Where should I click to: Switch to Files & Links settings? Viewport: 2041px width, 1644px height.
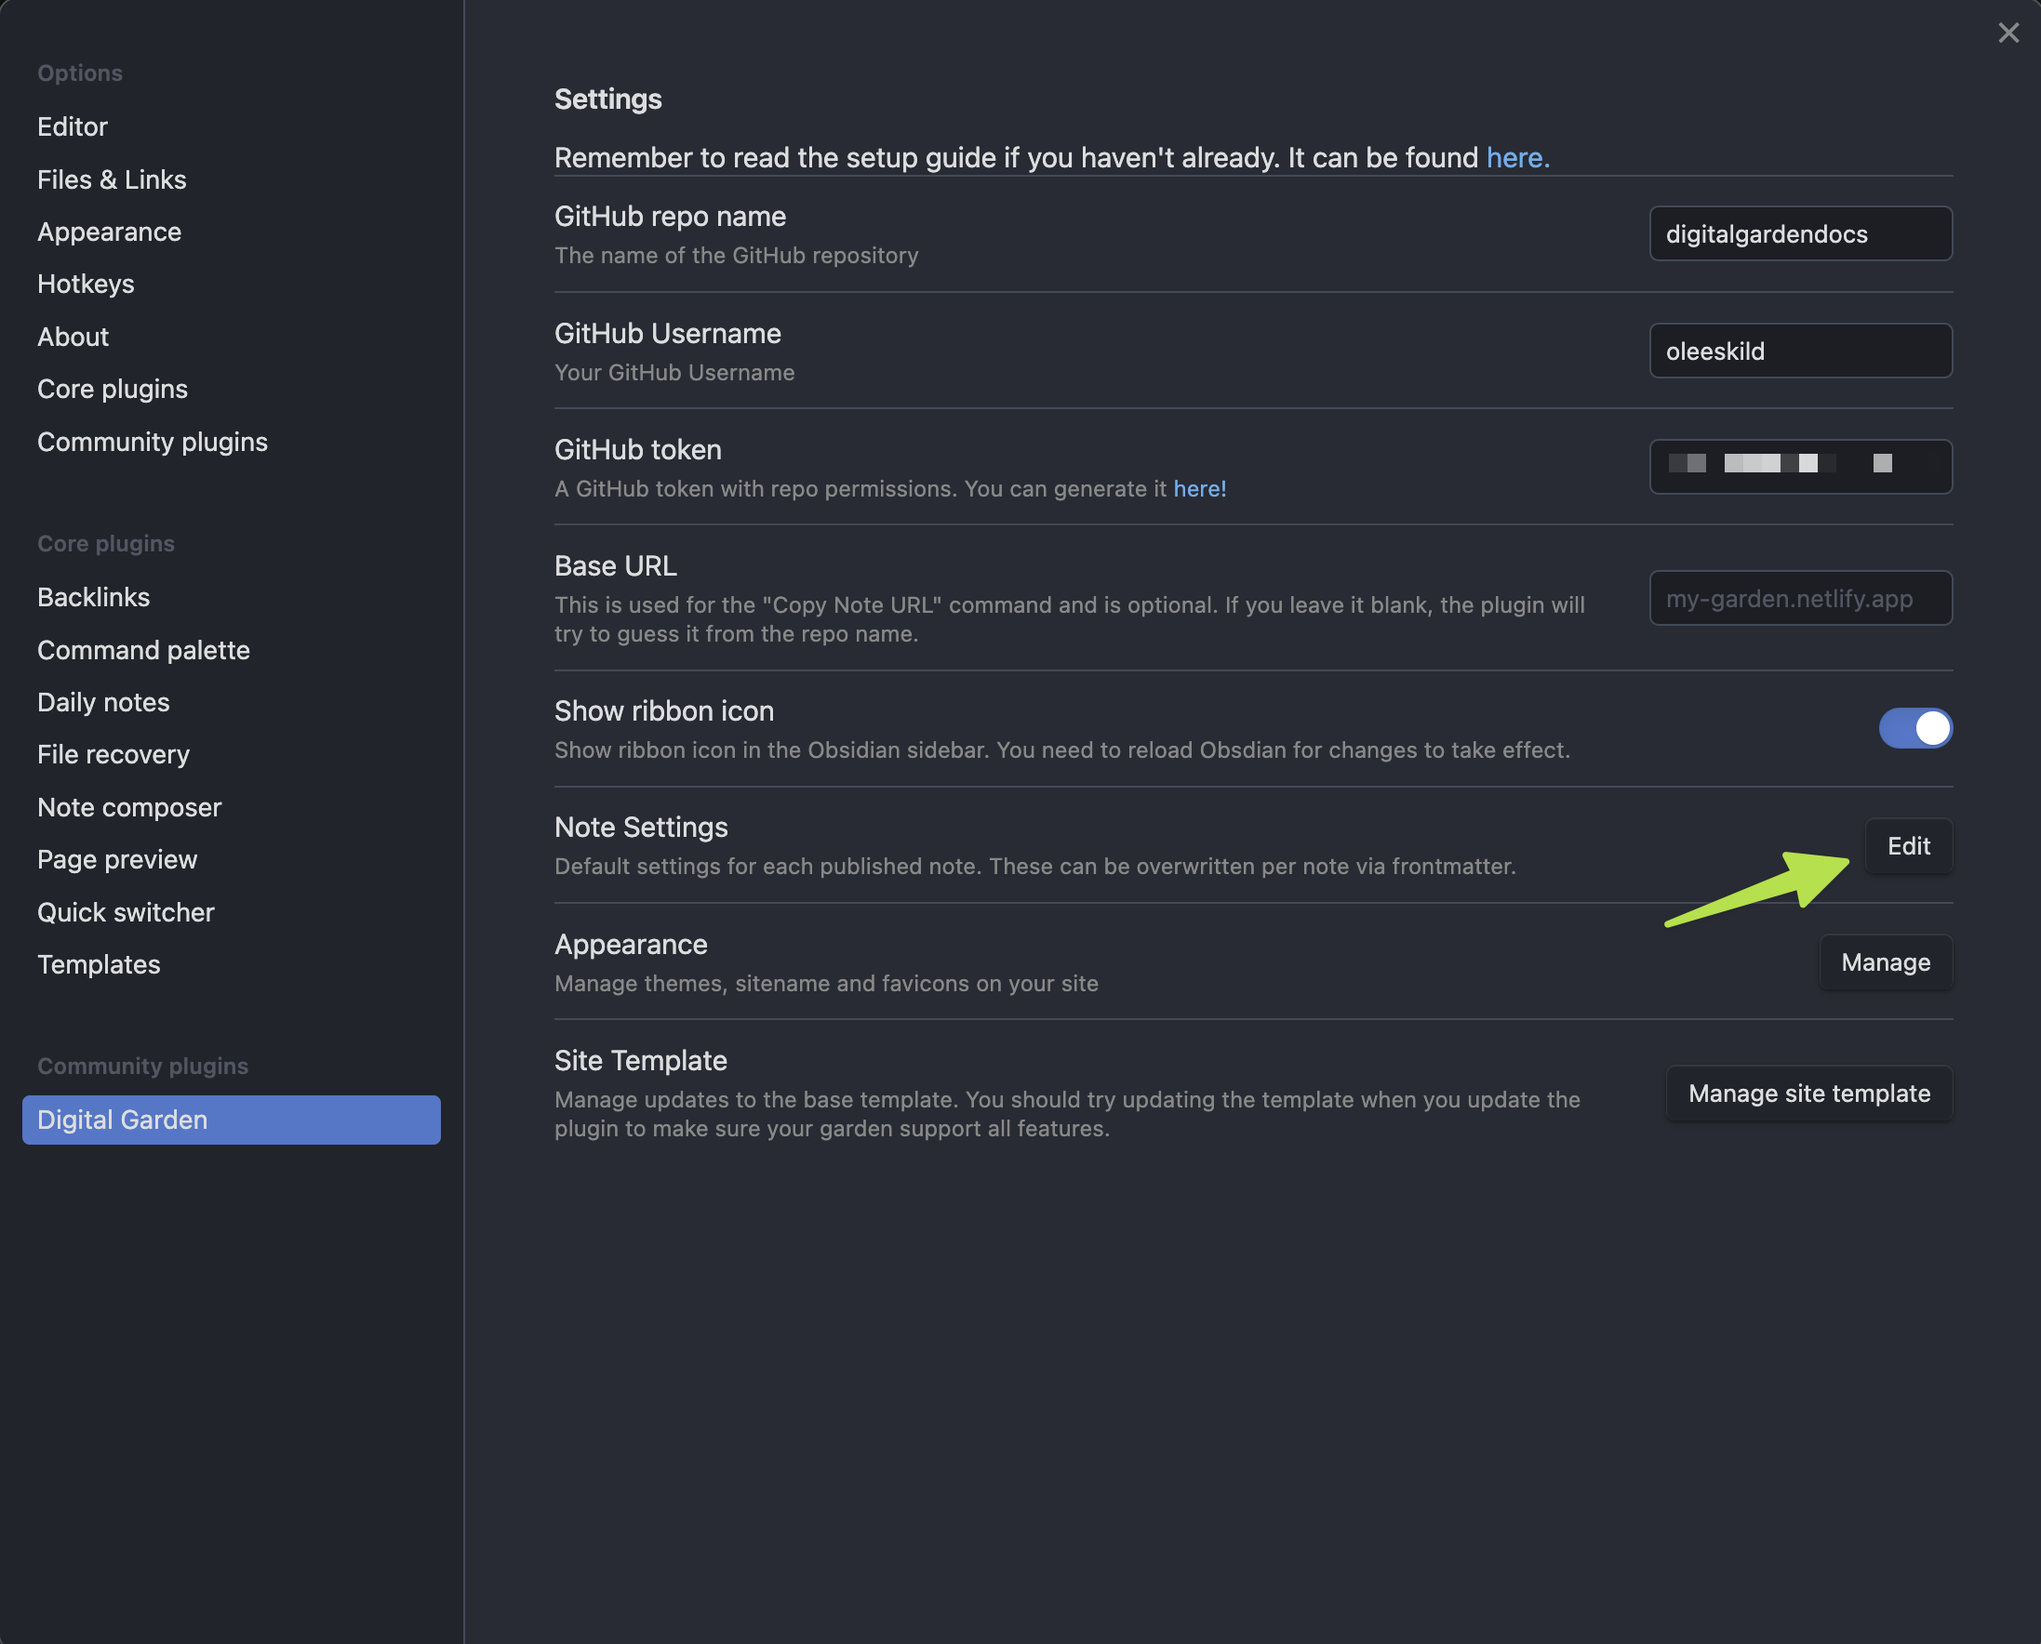click(112, 180)
